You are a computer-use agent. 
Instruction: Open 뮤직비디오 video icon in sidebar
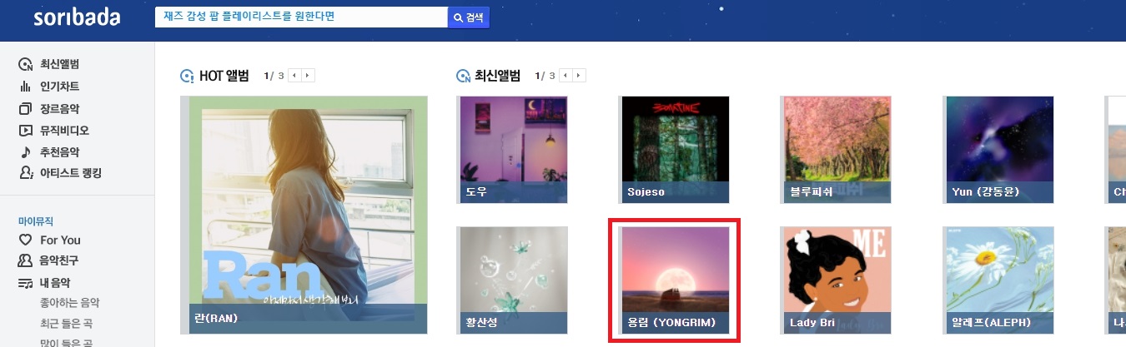(x=25, y=130)
